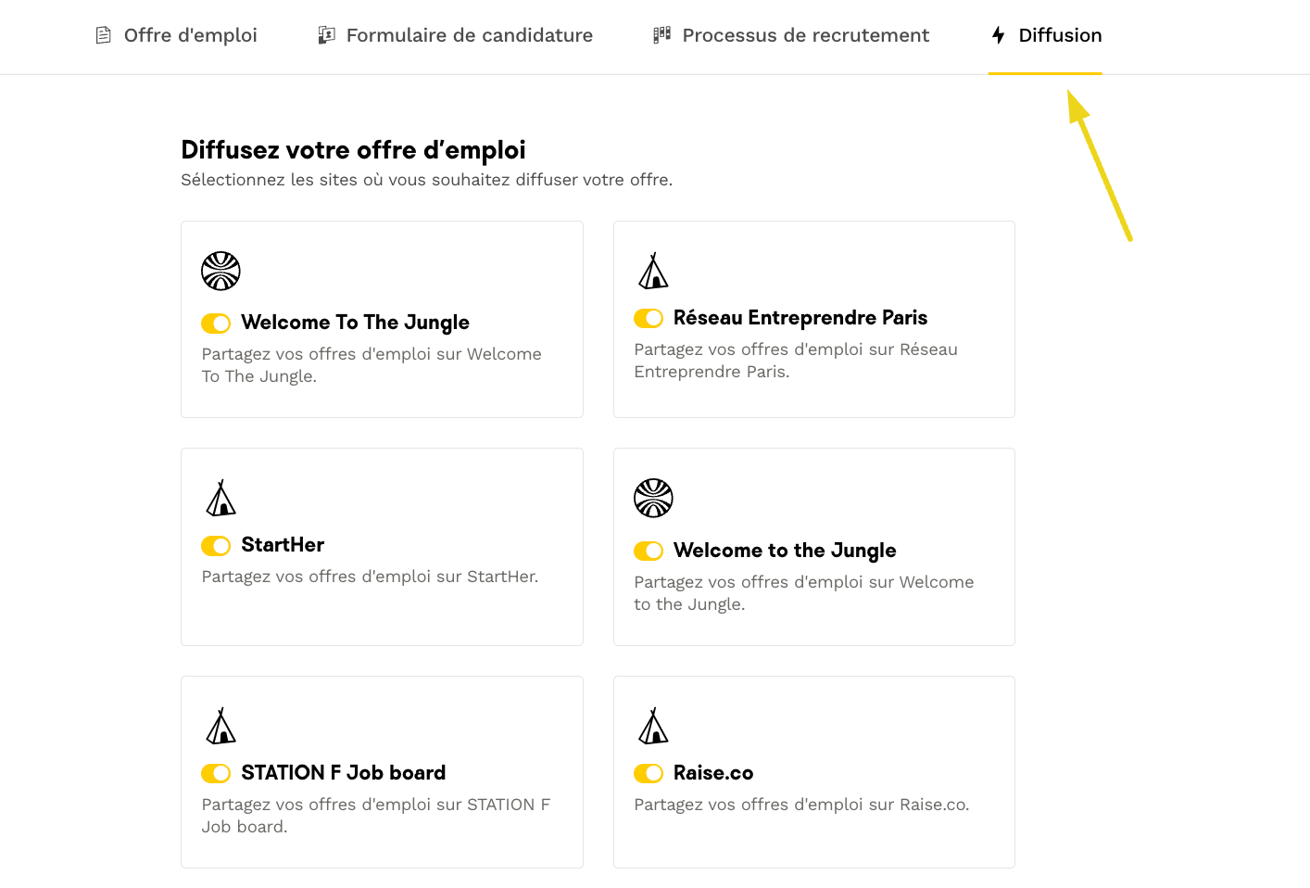The image size is (1310, 888).
Task: Click the StartHer card title
Action: coord(283,545)
